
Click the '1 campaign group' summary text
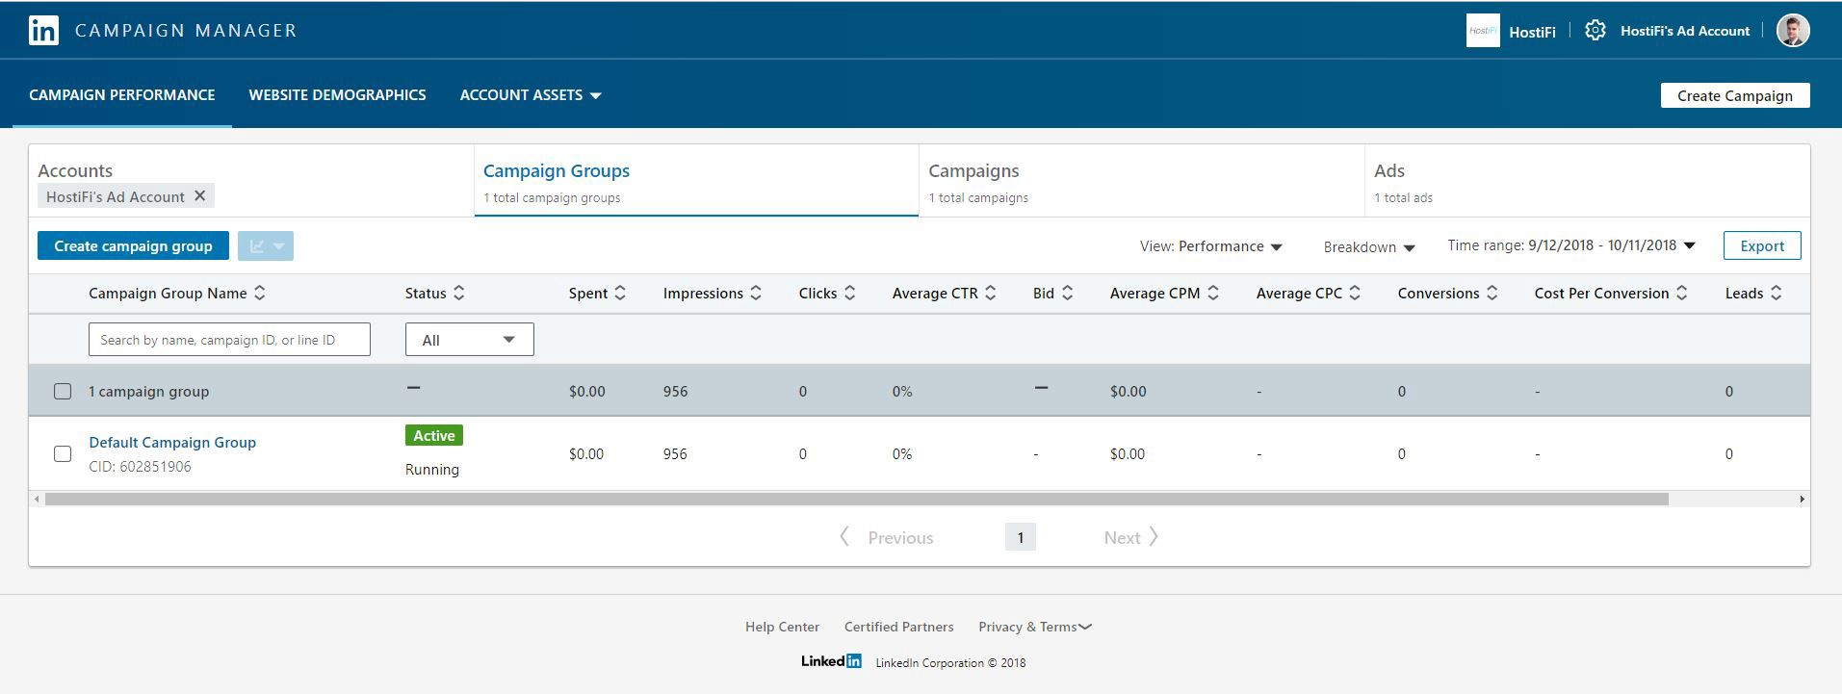[149, 392]
